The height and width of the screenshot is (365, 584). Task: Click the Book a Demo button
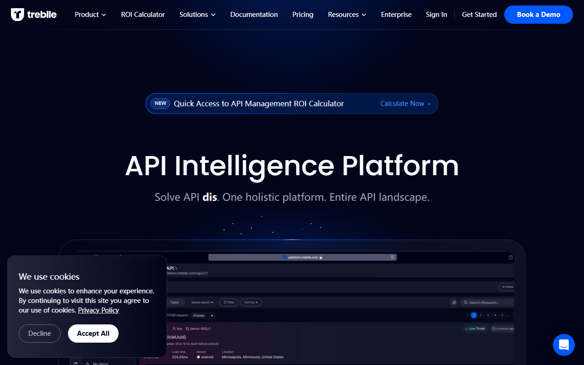tap(538, 15)
